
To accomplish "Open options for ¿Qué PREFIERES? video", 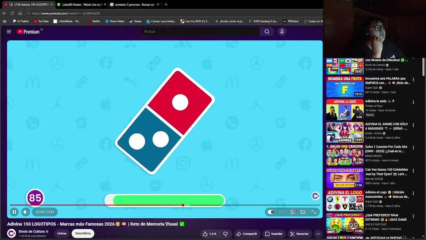I will point(413,216).
